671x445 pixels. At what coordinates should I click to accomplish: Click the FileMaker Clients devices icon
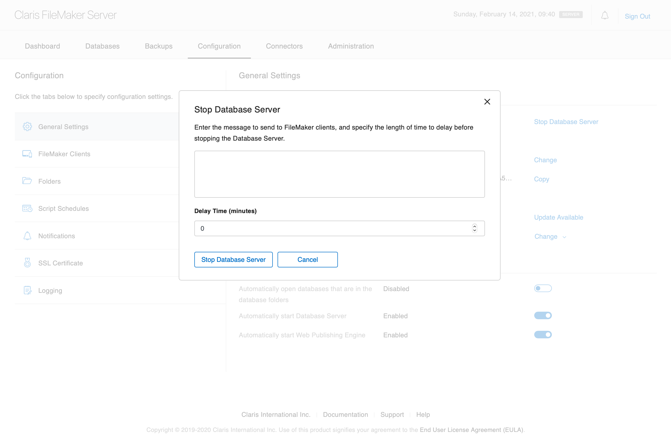coord(27,154)
